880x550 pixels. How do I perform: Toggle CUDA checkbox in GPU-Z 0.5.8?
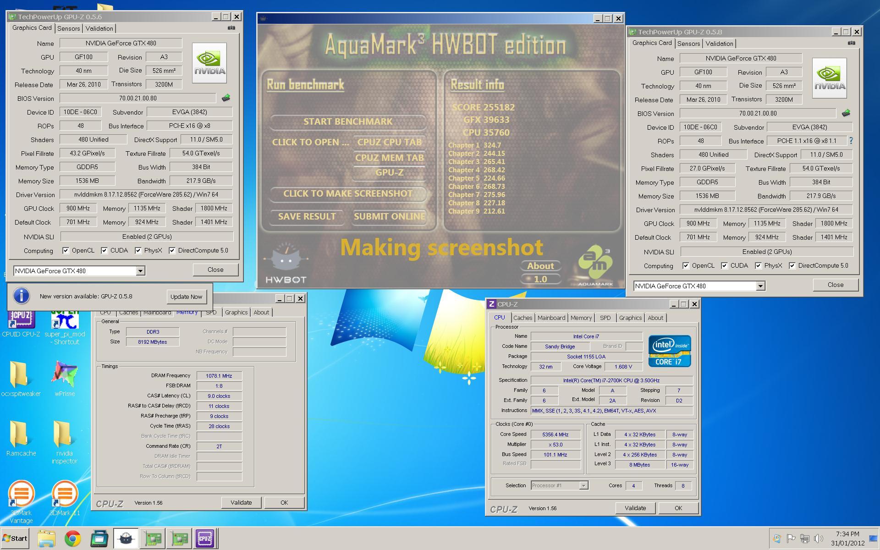tap(724, 265)
